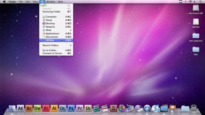Screen dimensions: 205x115
Task: Choose Computer from the Go menu
Action: click(x=56, y=17)
